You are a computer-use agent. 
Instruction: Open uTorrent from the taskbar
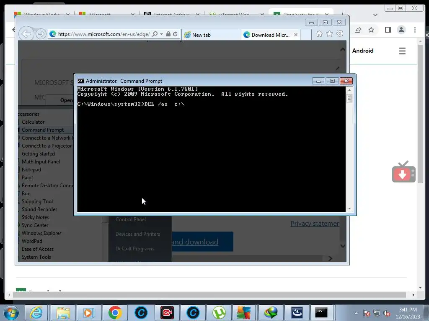[219, 313]
